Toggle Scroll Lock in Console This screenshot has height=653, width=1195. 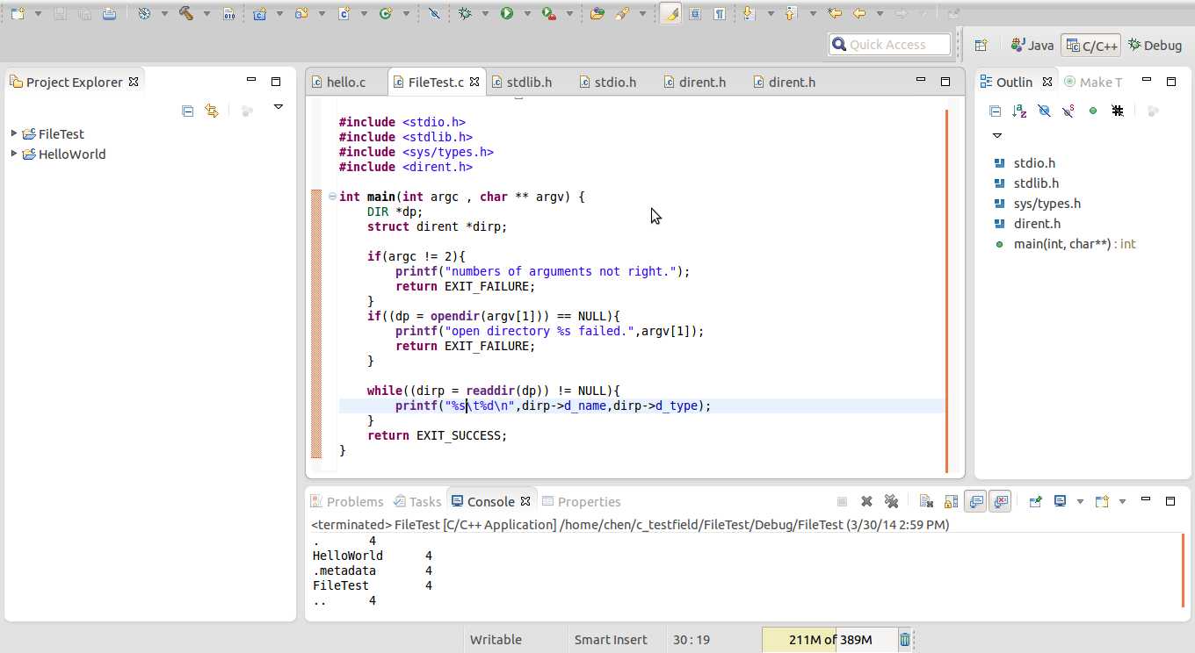(951, 501)
